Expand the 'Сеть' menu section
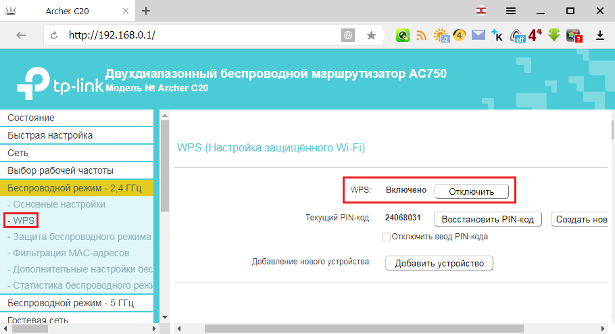This screenshot has height=334, width=615. [77, 153]
